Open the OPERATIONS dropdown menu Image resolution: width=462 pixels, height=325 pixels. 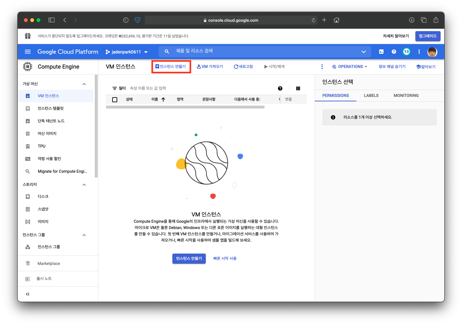(350, 67)
